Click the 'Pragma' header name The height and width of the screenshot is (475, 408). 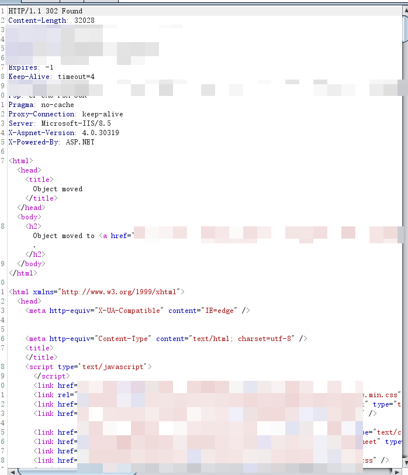pos(21,105)
